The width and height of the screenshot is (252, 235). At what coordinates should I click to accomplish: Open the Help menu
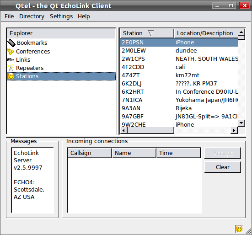(84, 16)
